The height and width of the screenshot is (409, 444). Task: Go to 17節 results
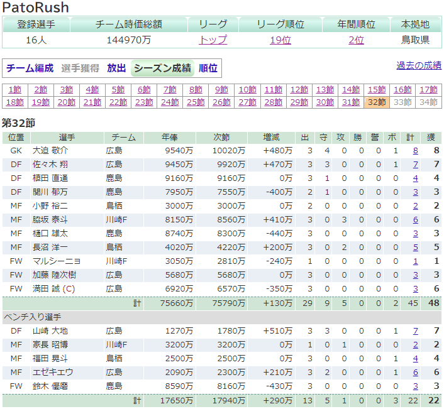(428, 90)
